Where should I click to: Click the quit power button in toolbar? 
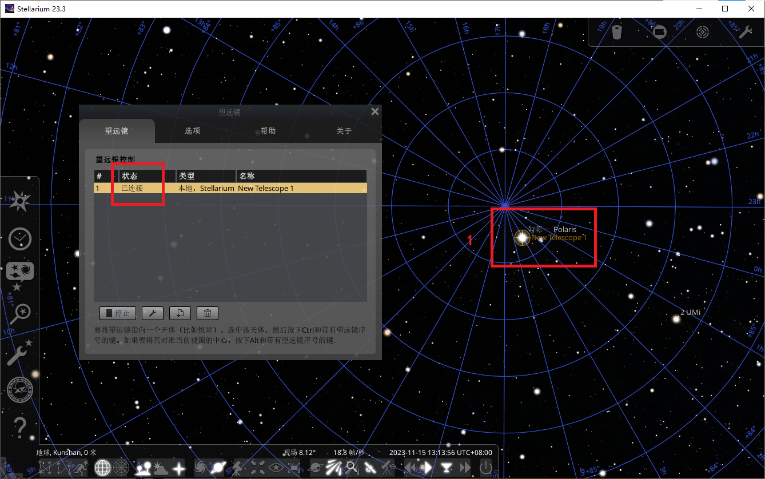pos(485,468)
